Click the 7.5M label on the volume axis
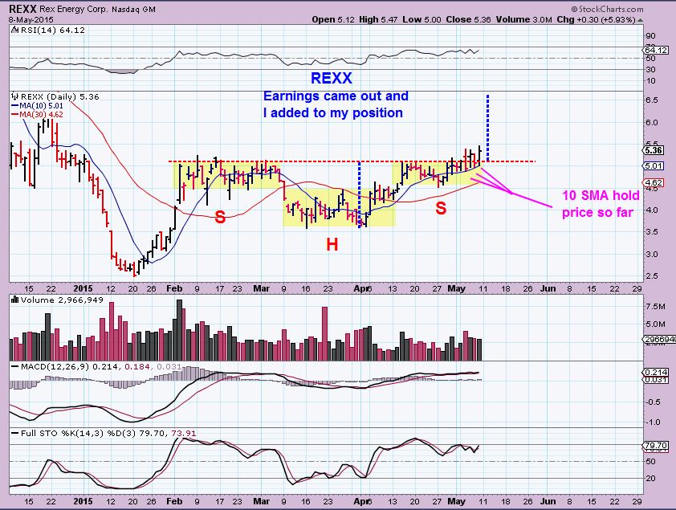 (655, 307)
